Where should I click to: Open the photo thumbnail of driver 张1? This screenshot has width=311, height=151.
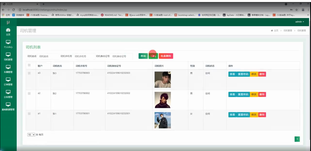163,120
